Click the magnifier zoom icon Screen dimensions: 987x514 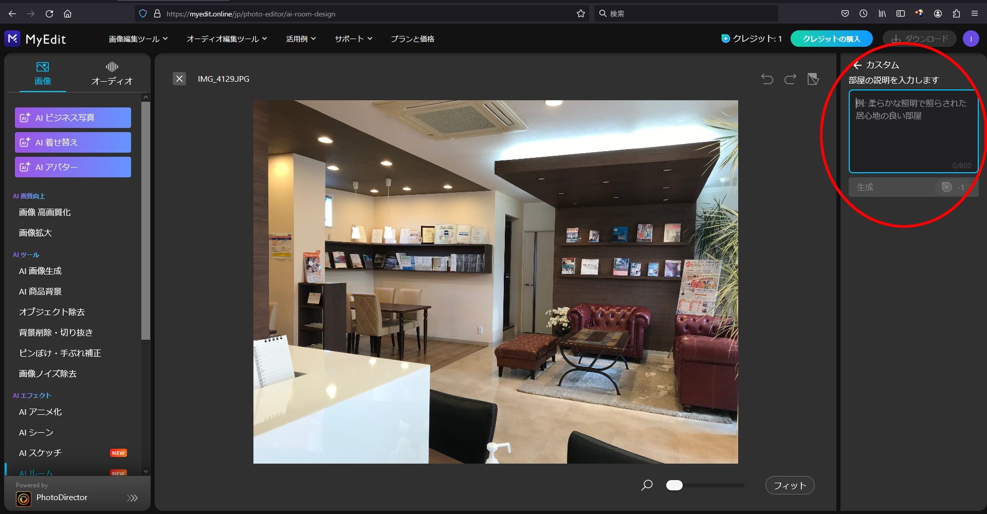pos(647,485)
